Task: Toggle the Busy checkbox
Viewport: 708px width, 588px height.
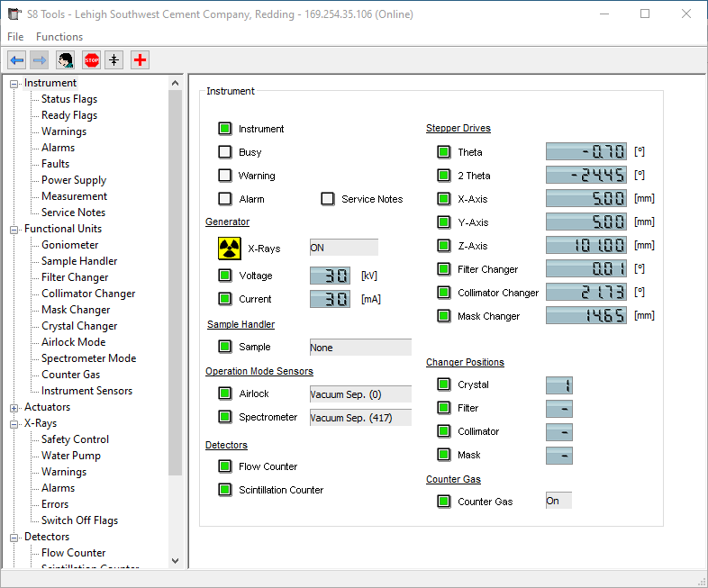Action: coord(225,152)
